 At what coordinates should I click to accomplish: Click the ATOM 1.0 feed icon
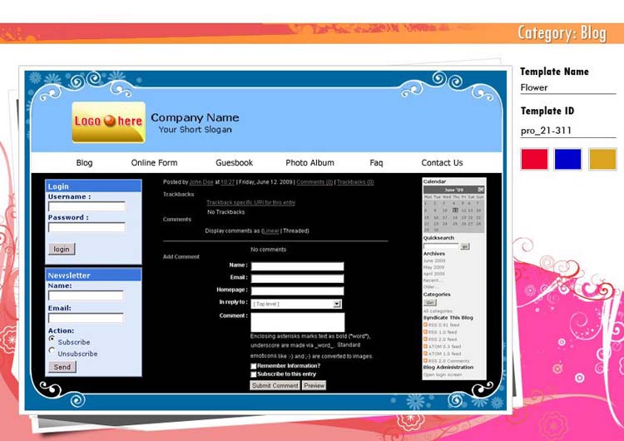tap(425, 354)
